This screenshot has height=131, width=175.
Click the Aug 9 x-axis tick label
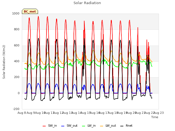click(x=31, y=113)
